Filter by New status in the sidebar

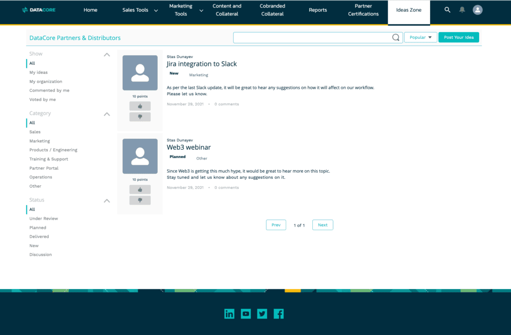(x=34, y=246)
